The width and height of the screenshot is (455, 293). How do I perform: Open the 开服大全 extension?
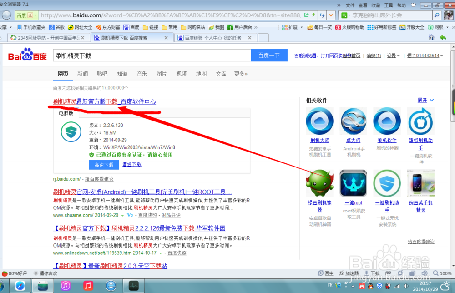pos(412,27)
